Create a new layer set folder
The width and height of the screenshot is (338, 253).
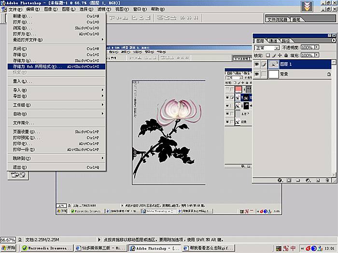(x=298, y=180)
